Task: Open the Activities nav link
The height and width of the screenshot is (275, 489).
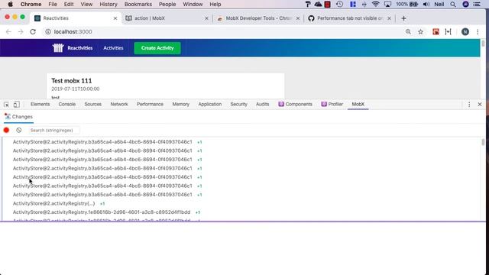Action: point(113,48)
